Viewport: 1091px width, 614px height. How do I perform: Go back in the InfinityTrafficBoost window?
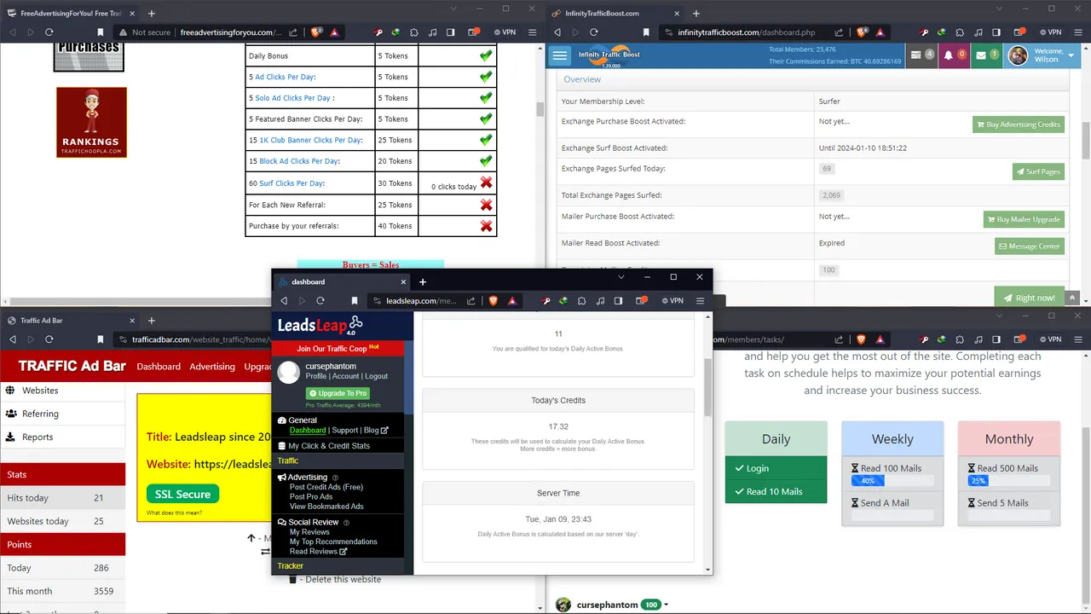[x=557, y=32]
